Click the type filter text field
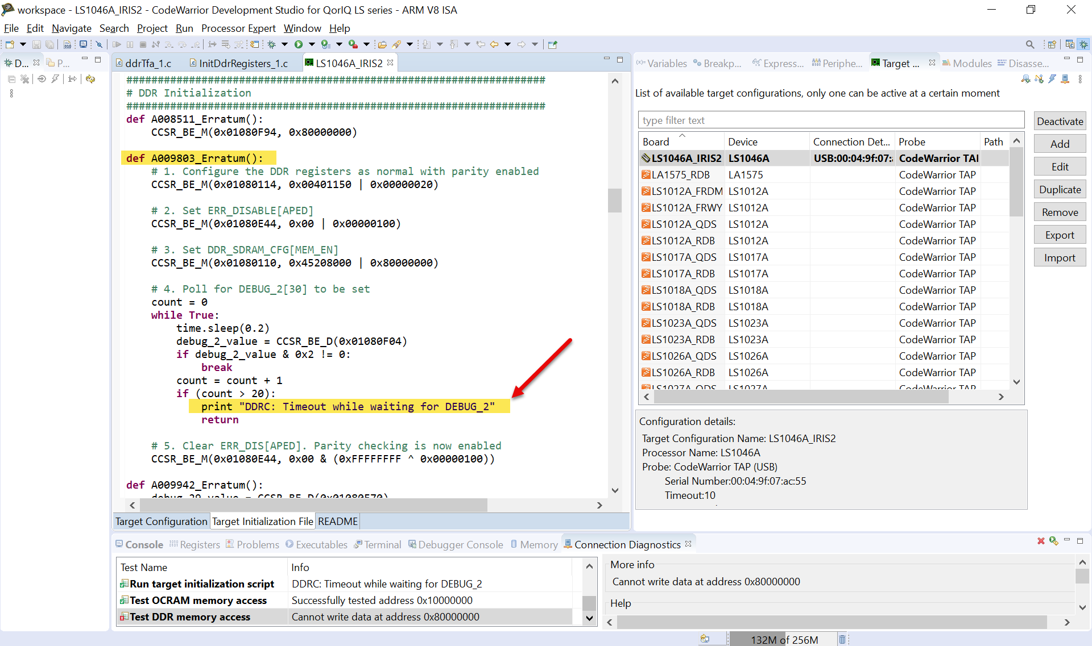The image size is (1092, 646). [830, 120]
